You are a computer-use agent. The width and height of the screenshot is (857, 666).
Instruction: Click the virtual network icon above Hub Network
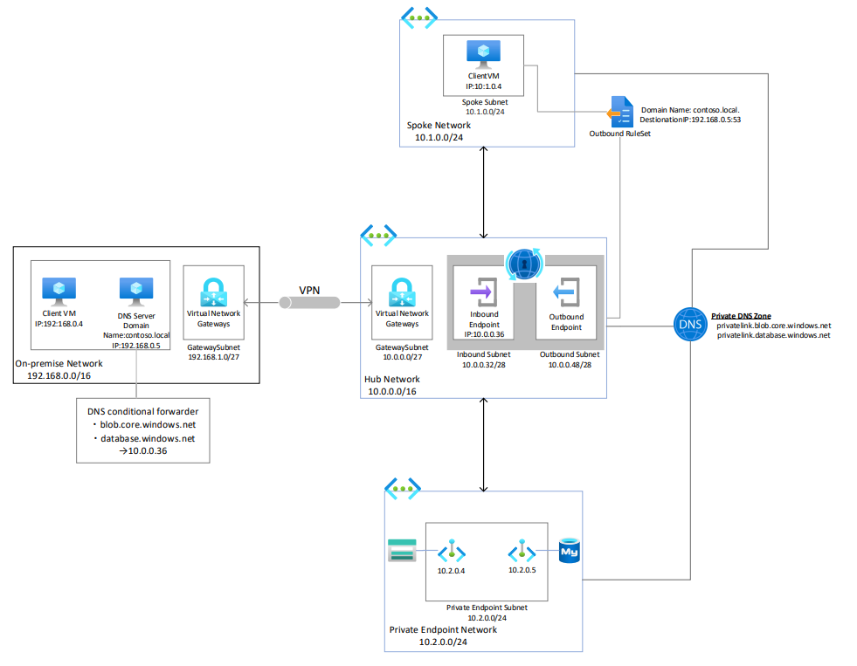point(379,235)
